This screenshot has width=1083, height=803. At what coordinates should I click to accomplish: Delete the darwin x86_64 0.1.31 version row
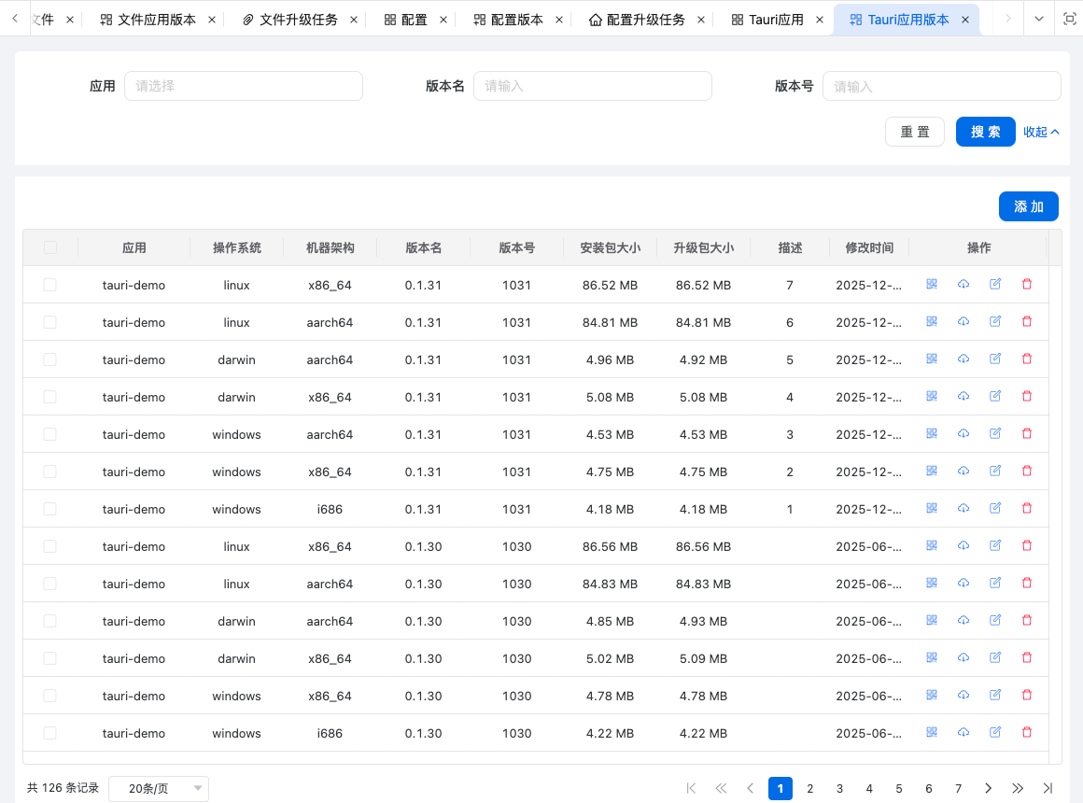[1027, 396]
